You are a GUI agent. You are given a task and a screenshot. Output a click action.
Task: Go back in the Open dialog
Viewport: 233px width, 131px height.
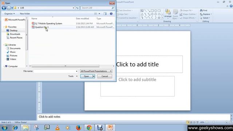click(x=4, y=8)
